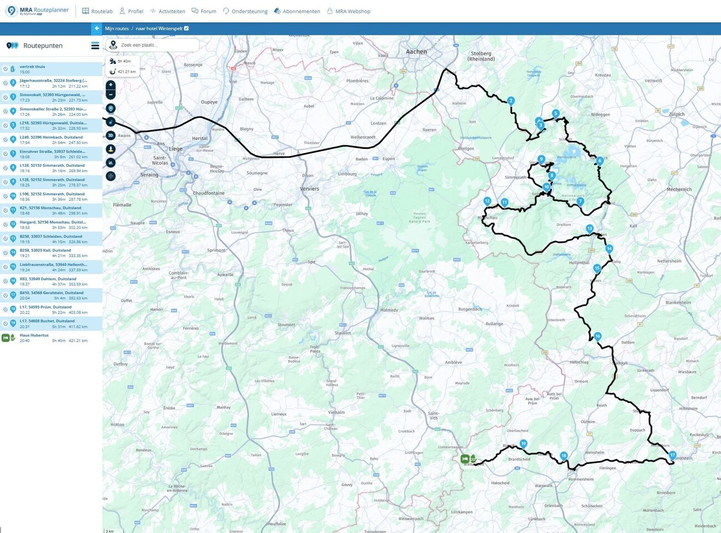Click the yellow stamp map tool
Viewport: 721px width, 533px height.
pos(111,149)
